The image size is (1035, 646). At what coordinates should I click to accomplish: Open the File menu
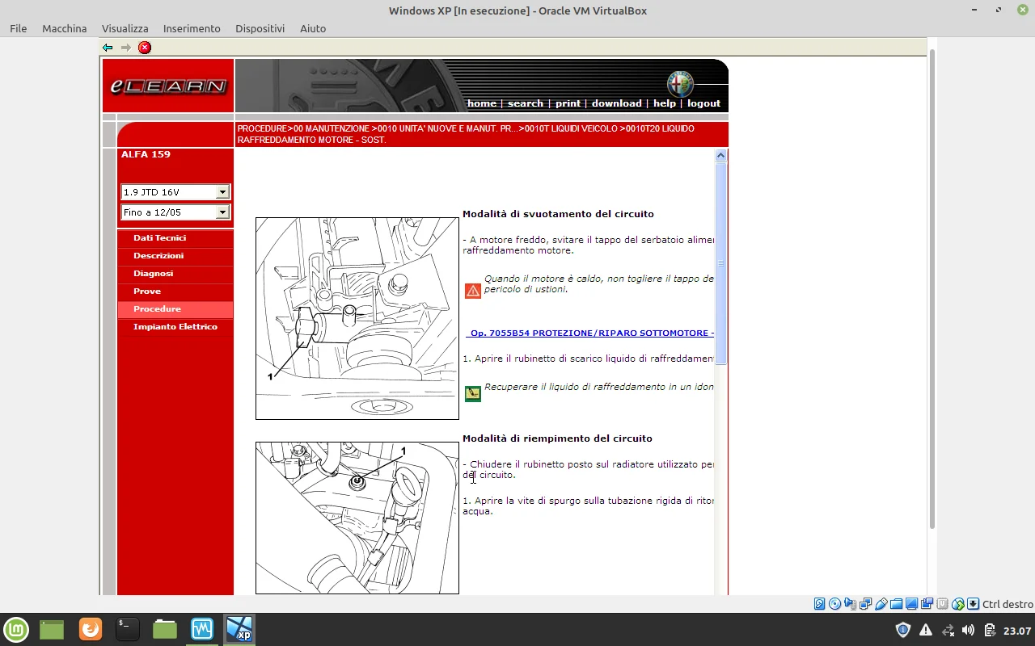(x=19, y=28)
